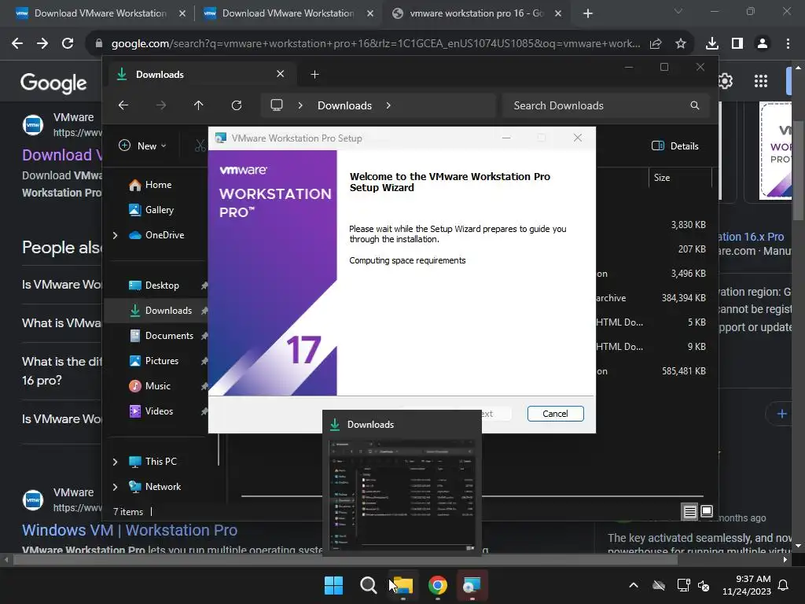The width and height of the screenshot is (805, 604).
Task: Cancel the VMware Workstation Pro setup
Action: pyautogui.click(x=555, y=414)
